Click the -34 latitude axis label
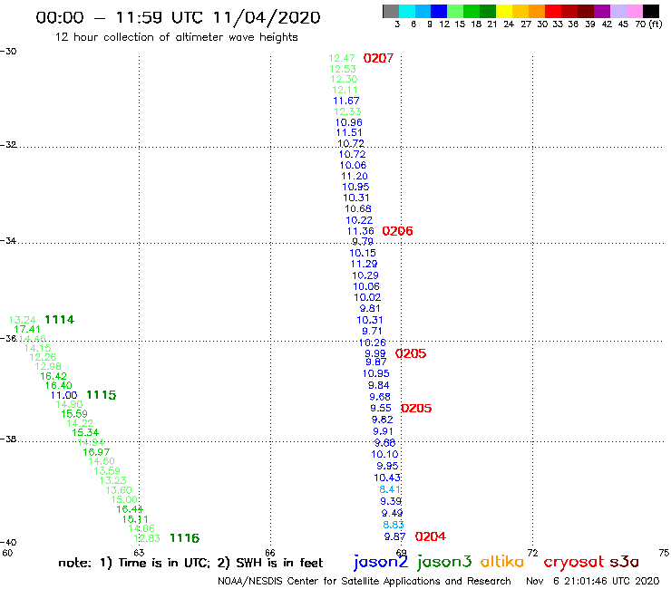The image size is (671, 589). tap(8, 240)
